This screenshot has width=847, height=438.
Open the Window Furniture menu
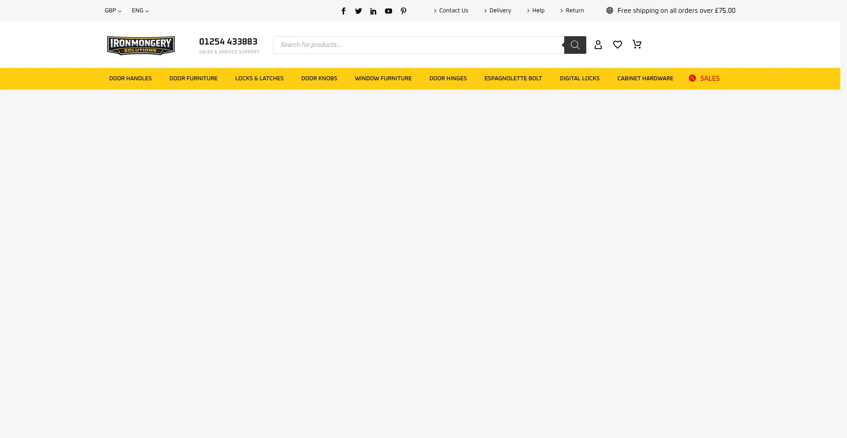(x=383, y=79)
